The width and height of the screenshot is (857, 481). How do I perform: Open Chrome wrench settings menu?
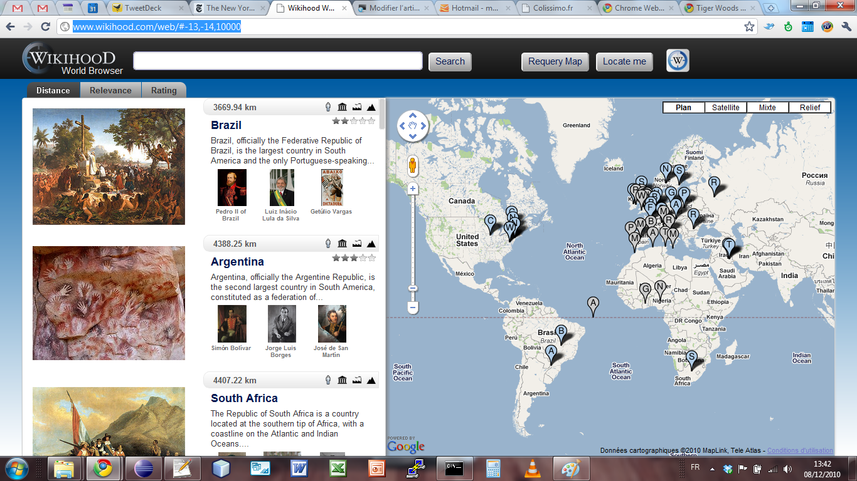(x=846, y=27)
